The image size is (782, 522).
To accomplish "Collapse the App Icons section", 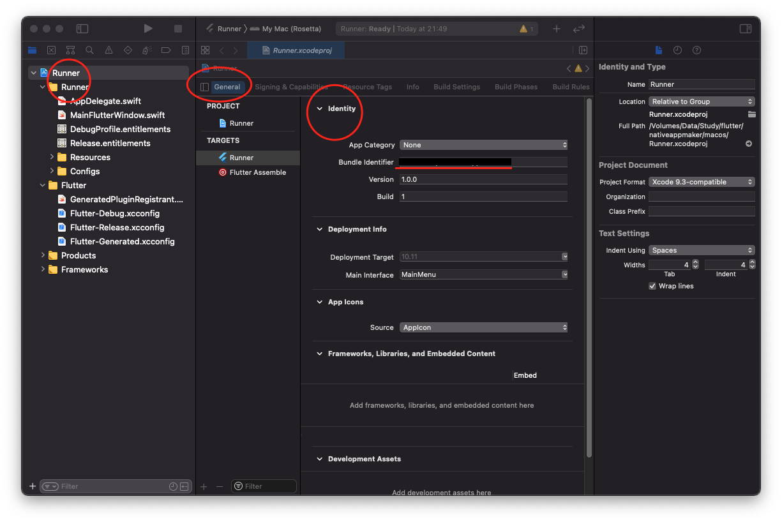I will pyautogui.click(x=320, y=302).
